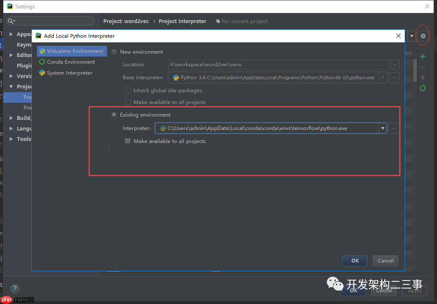
Task: Click the green plus add package icon
Action: pos(422,57)
